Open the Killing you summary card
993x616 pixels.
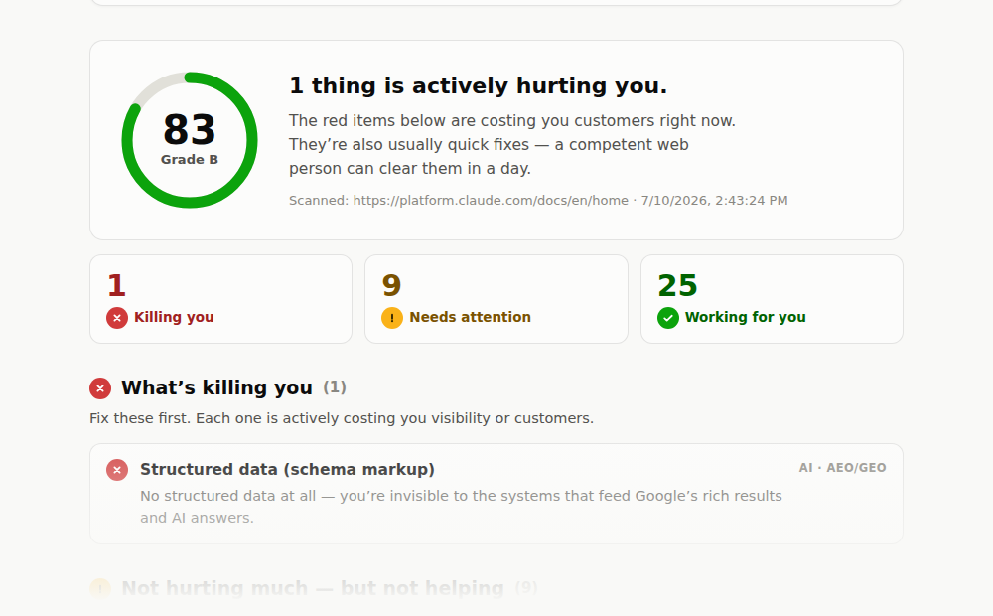point(221,299)
